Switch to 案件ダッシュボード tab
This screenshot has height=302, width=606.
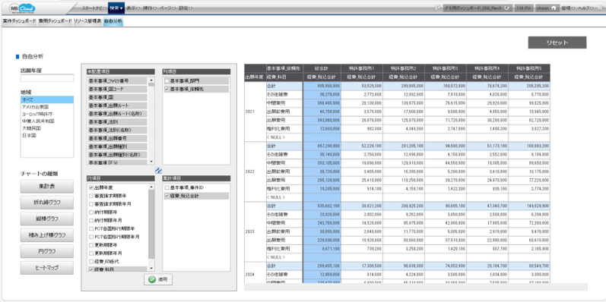point(19,21)
